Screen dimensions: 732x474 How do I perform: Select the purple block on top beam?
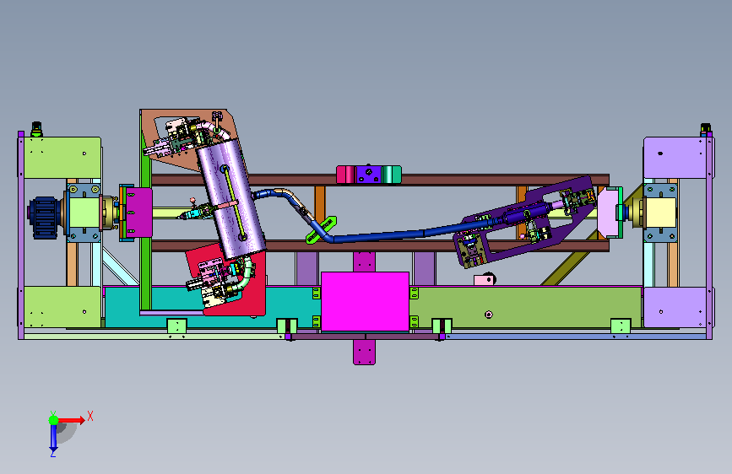369,175
